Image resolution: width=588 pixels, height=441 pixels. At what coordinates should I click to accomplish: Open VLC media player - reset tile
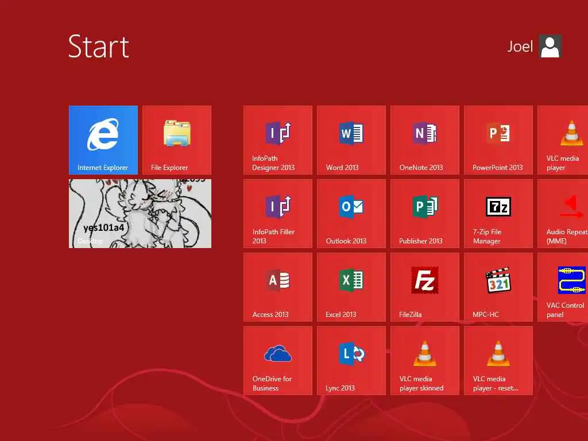coord(498,361)
